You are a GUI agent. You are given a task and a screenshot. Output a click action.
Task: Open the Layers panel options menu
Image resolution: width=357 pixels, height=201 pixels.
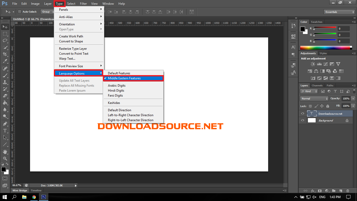click(354, 86)
